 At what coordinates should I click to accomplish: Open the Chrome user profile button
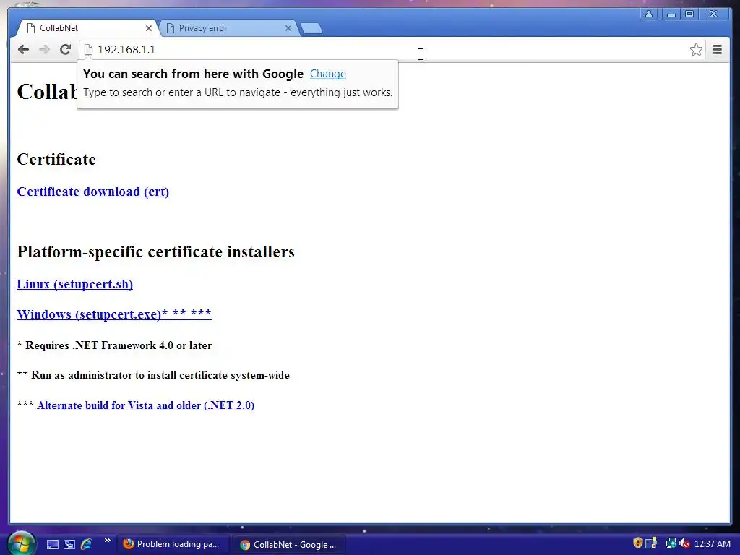point(649,14)
